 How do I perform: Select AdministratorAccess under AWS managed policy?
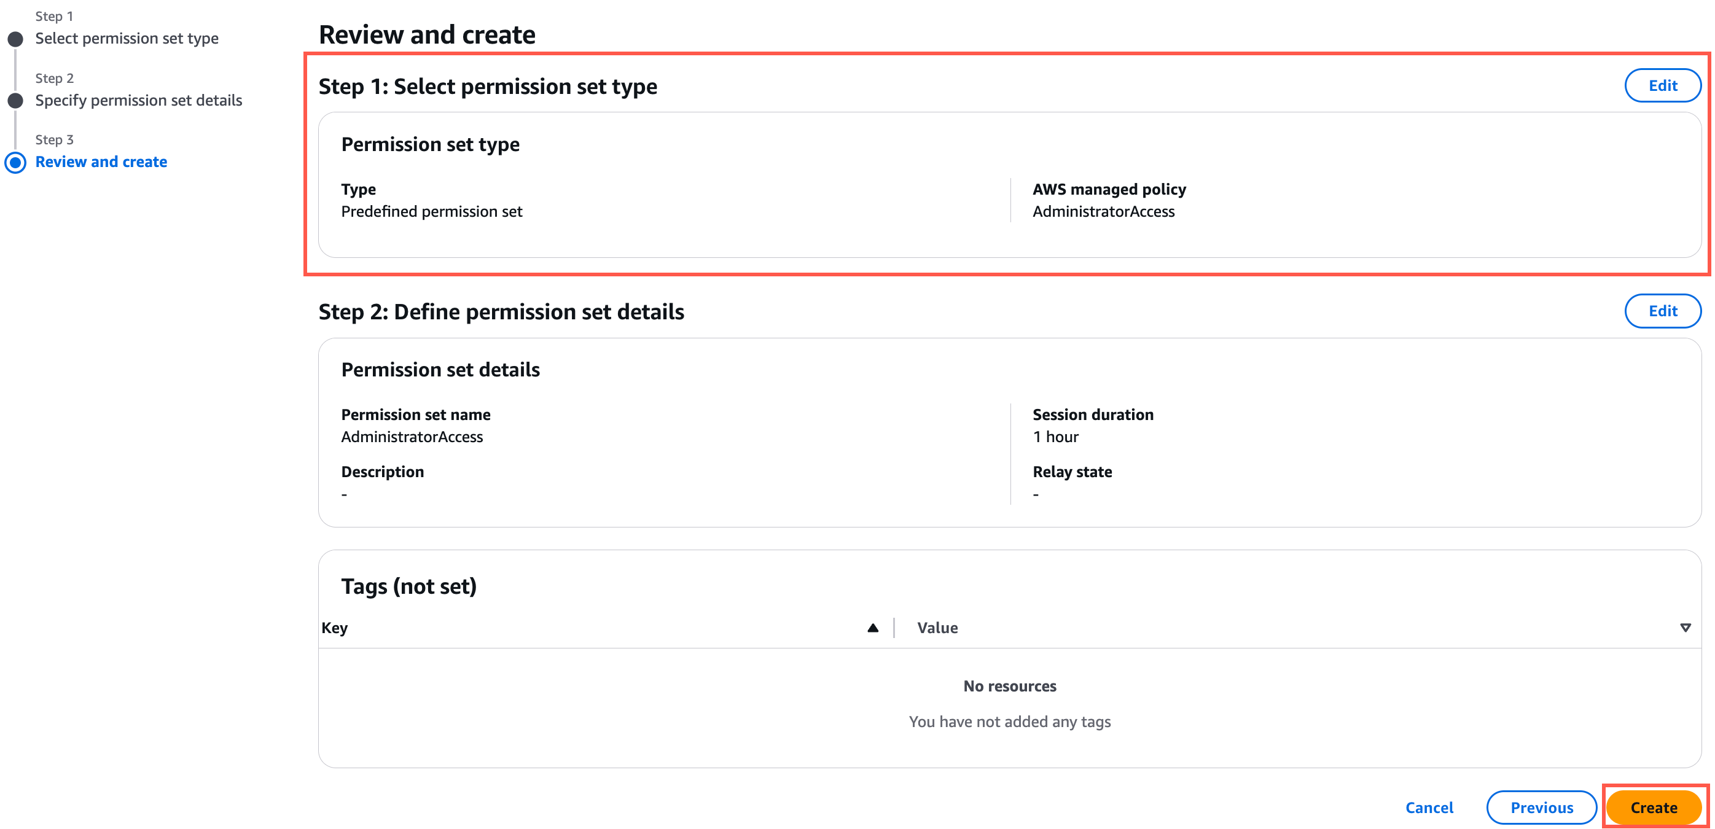click(1103, 211)
